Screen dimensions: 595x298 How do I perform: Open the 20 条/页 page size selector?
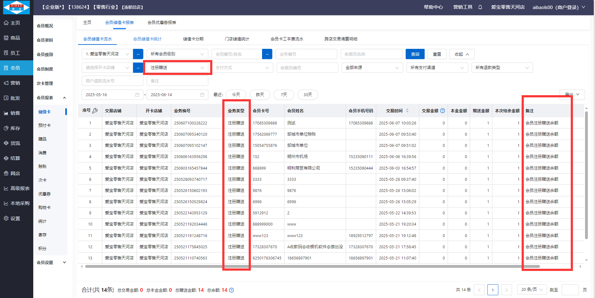coord(532,290)
